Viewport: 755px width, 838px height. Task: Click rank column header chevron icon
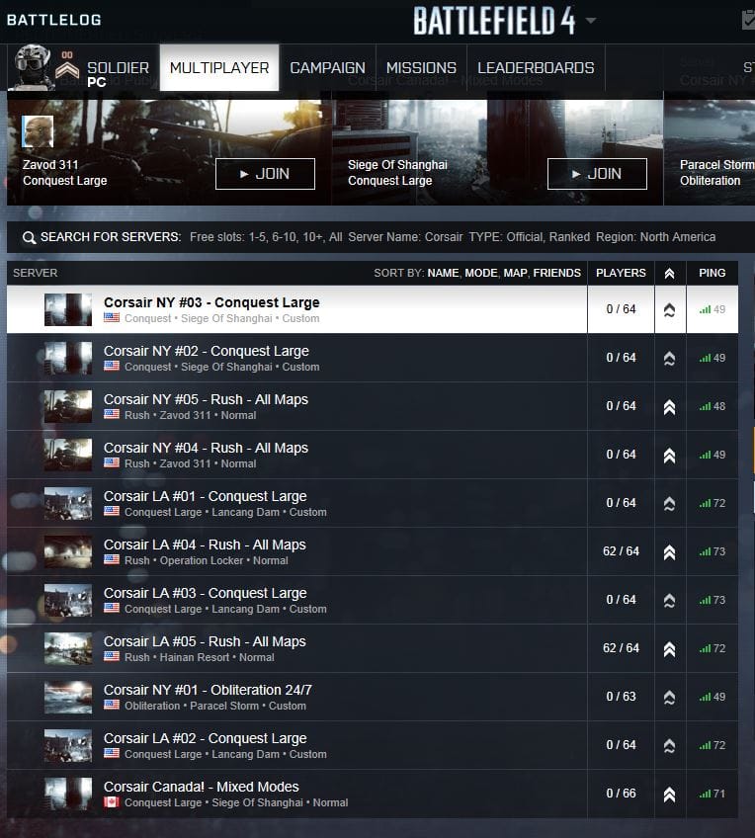pos(669,274)
